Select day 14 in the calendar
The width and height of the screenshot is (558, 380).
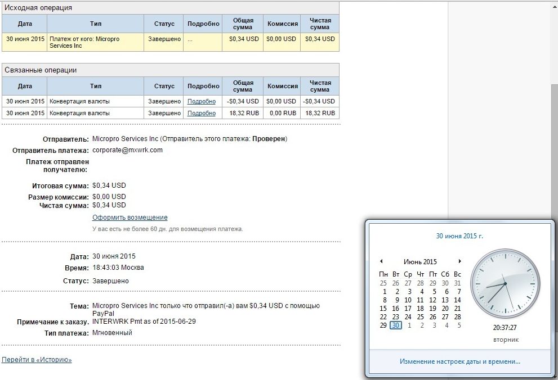(457, 300)
